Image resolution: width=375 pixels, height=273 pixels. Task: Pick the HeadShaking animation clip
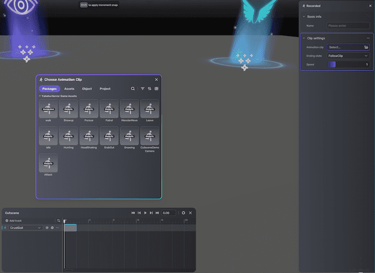pyautogui.click(x=89, y=136)
